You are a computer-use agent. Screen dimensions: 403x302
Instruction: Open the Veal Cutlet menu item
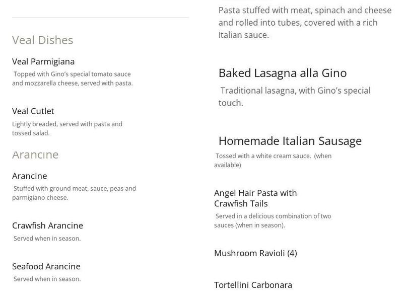[33, 111]
